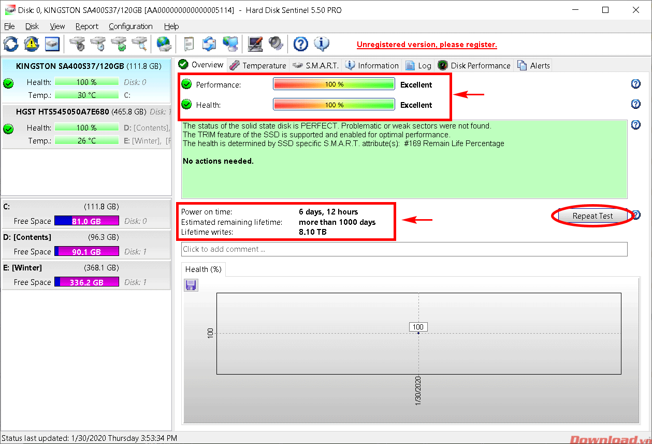The image size is (652, 444).
Task: Click the E: [Winter] free space bar
Action: (x=86, y=282)
